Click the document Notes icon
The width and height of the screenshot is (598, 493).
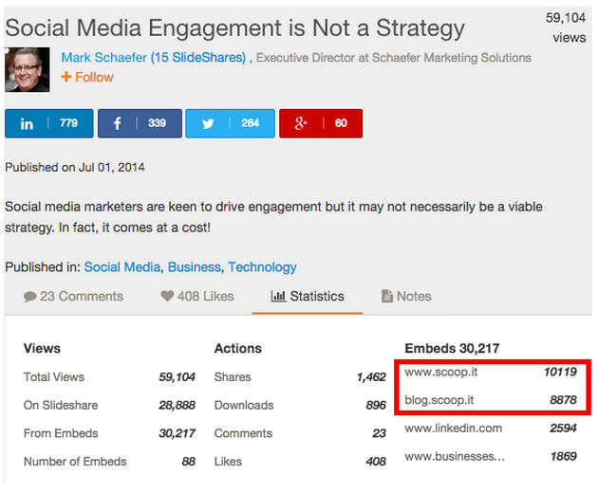pos(386,296)
